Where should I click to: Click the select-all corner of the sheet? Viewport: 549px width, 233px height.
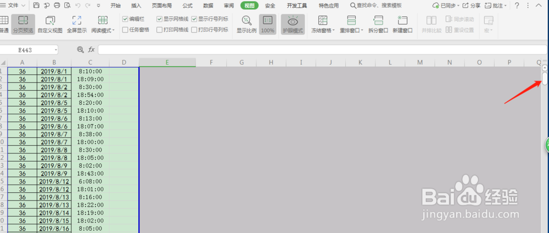[3, 63]
